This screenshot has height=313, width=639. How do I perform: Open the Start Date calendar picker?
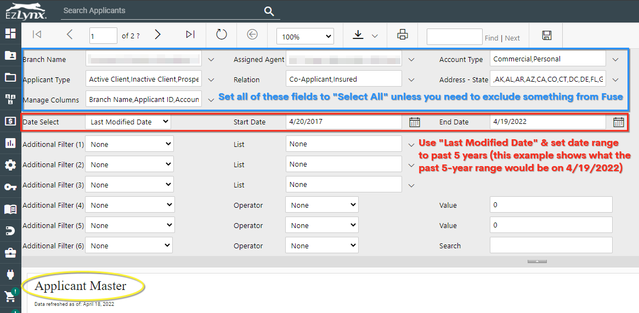[415, 122]
